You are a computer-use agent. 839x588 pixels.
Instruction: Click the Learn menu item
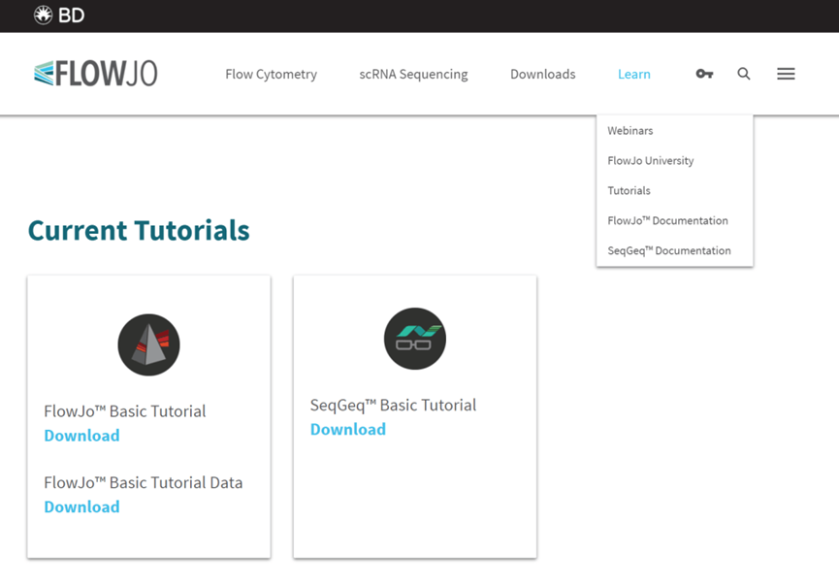(x=634, y=74)
